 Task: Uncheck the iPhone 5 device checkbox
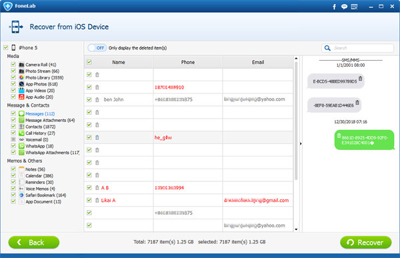coord(5,47)
